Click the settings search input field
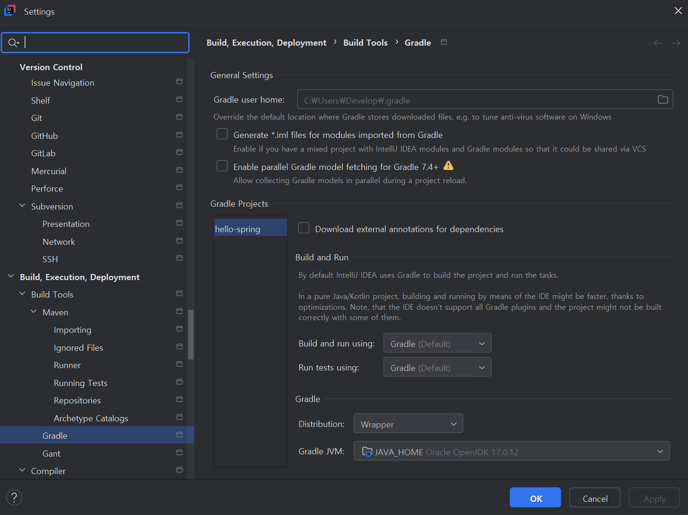This screenshot has height=515, width=688. point(95,43)
